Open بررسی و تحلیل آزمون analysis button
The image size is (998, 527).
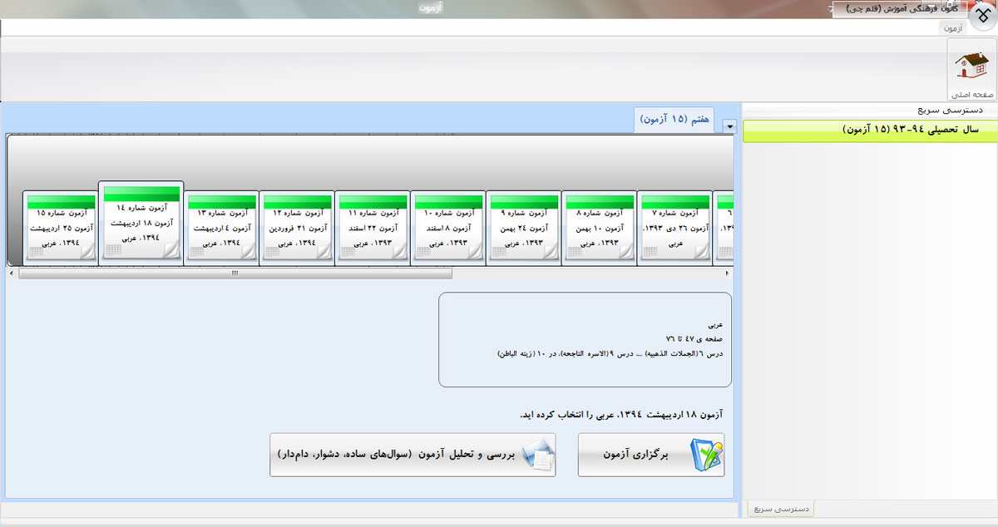(x=412, y=455)
